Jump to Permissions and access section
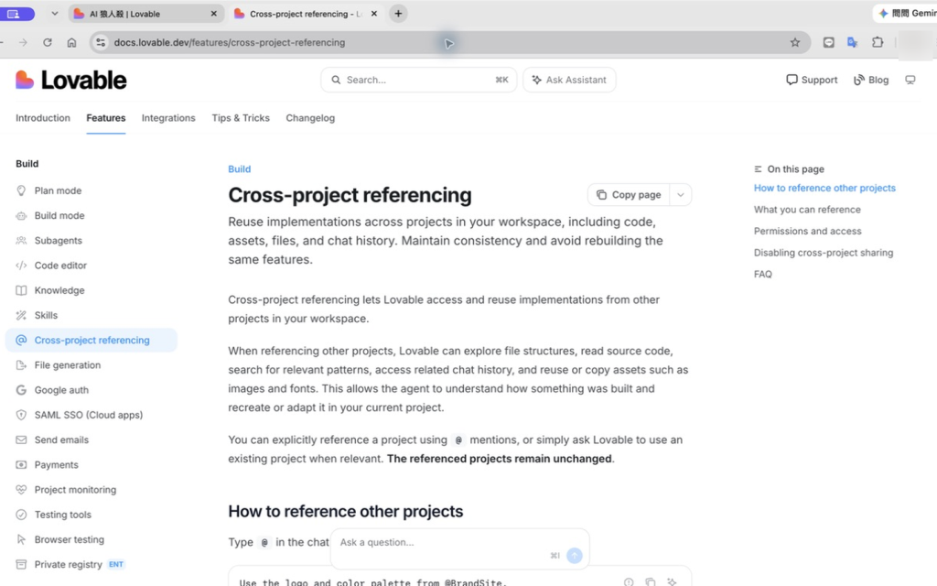 click(x=807, y=232)
